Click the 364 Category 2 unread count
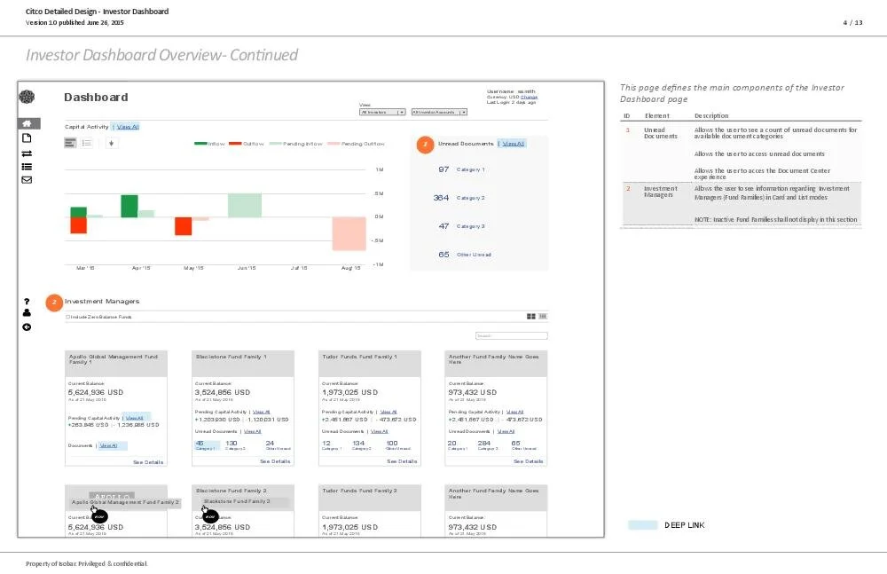The height and width of the screenshot is (574, 887). coord(441,198)
